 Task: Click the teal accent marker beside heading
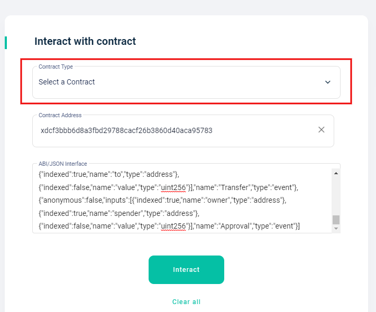coord(6,43)
